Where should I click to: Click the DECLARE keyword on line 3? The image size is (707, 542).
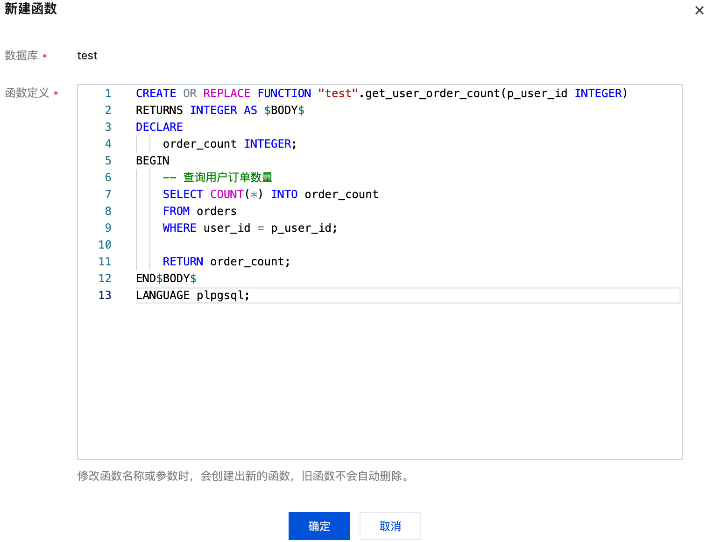pyautogui.click(x=159, y=127)
